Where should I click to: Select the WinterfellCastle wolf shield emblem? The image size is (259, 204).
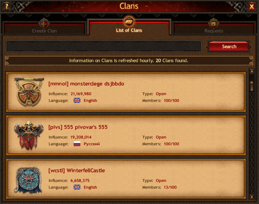point(28,180)
